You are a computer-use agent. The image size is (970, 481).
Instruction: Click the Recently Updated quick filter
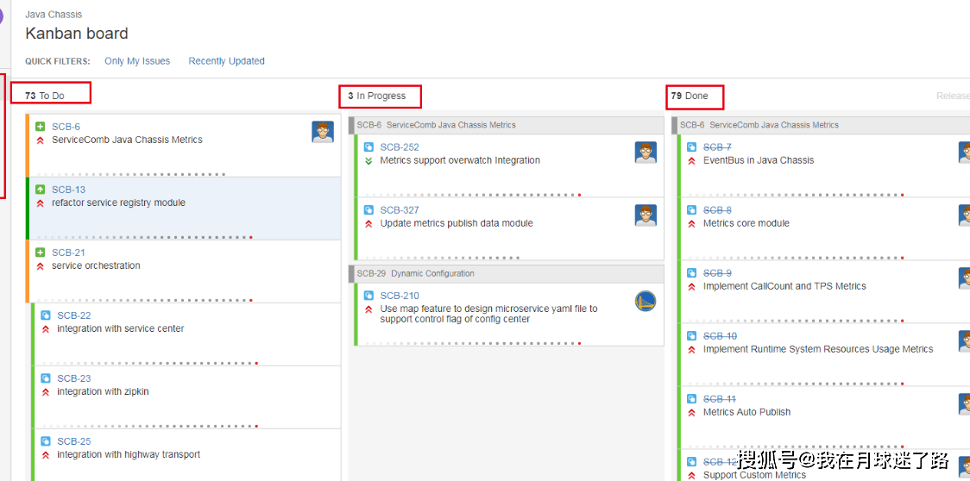[226, 61]
